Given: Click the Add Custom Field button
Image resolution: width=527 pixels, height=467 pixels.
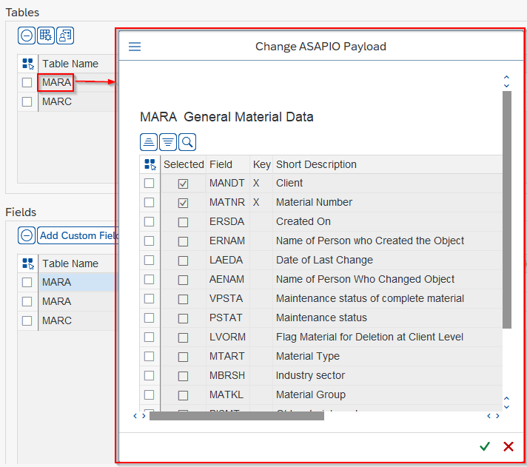Looking at the screenshot, I should point(78,235).
